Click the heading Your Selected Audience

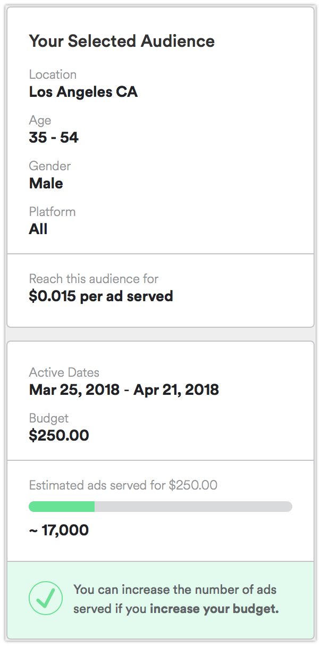(x=122, y=41)
